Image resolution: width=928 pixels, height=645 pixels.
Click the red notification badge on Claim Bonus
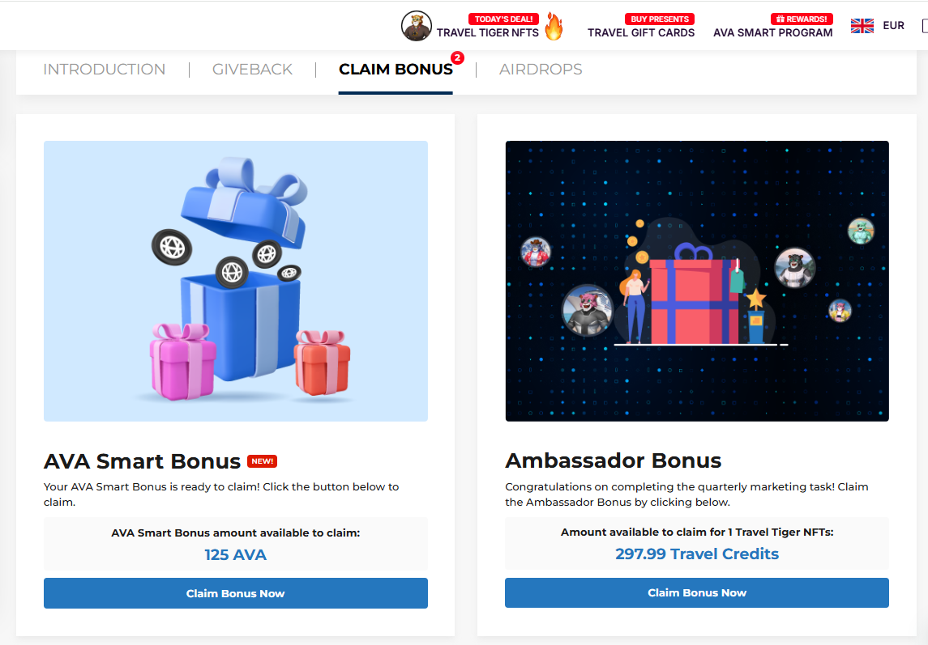pyautogui.click(x=457, y=57)
